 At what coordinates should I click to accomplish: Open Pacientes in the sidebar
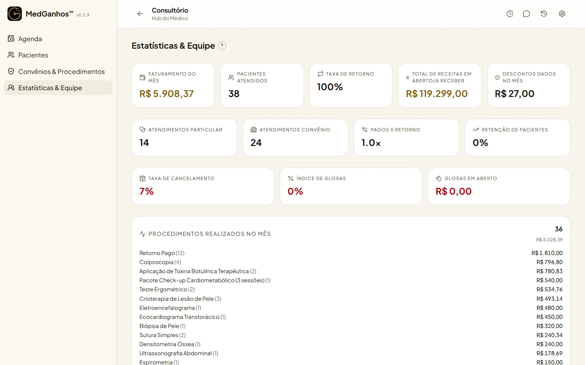coord(58,55)
